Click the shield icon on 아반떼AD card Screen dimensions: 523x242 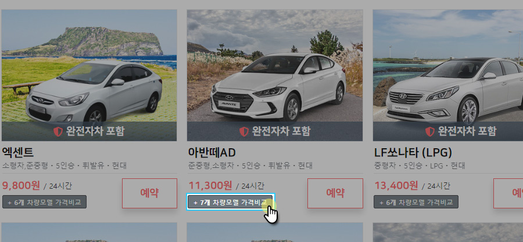tap(244, 131)
